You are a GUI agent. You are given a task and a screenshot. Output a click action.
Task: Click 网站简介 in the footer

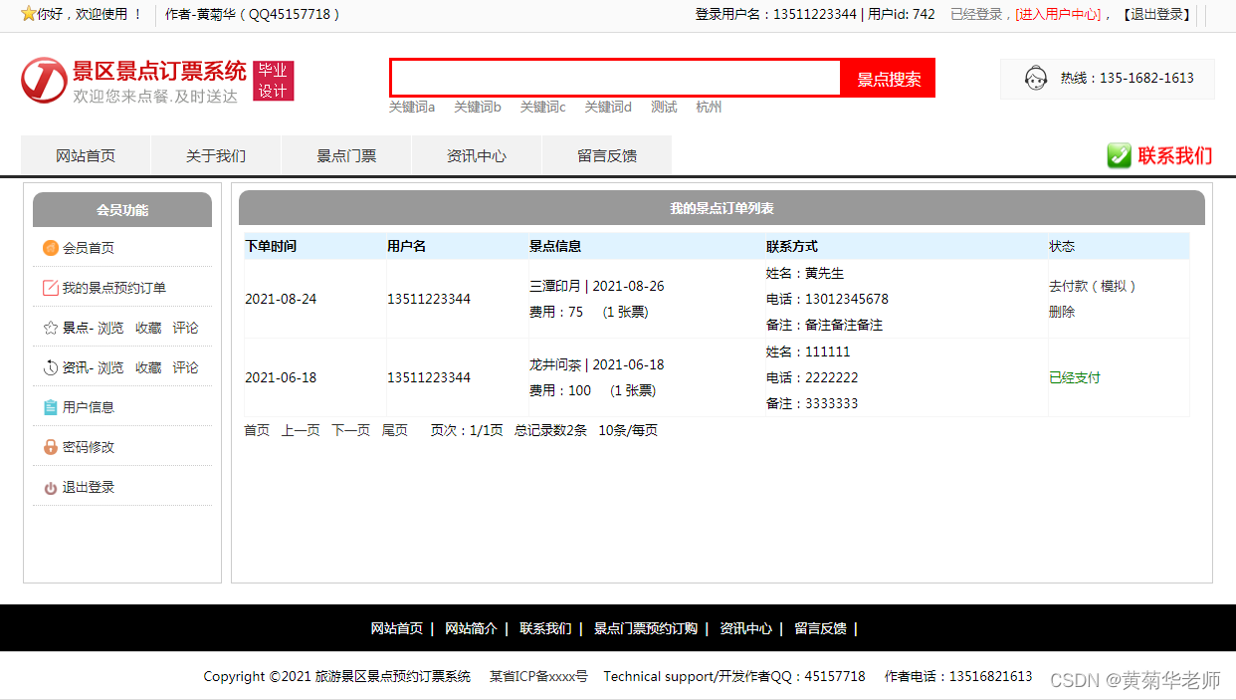[x=471, y=628]
